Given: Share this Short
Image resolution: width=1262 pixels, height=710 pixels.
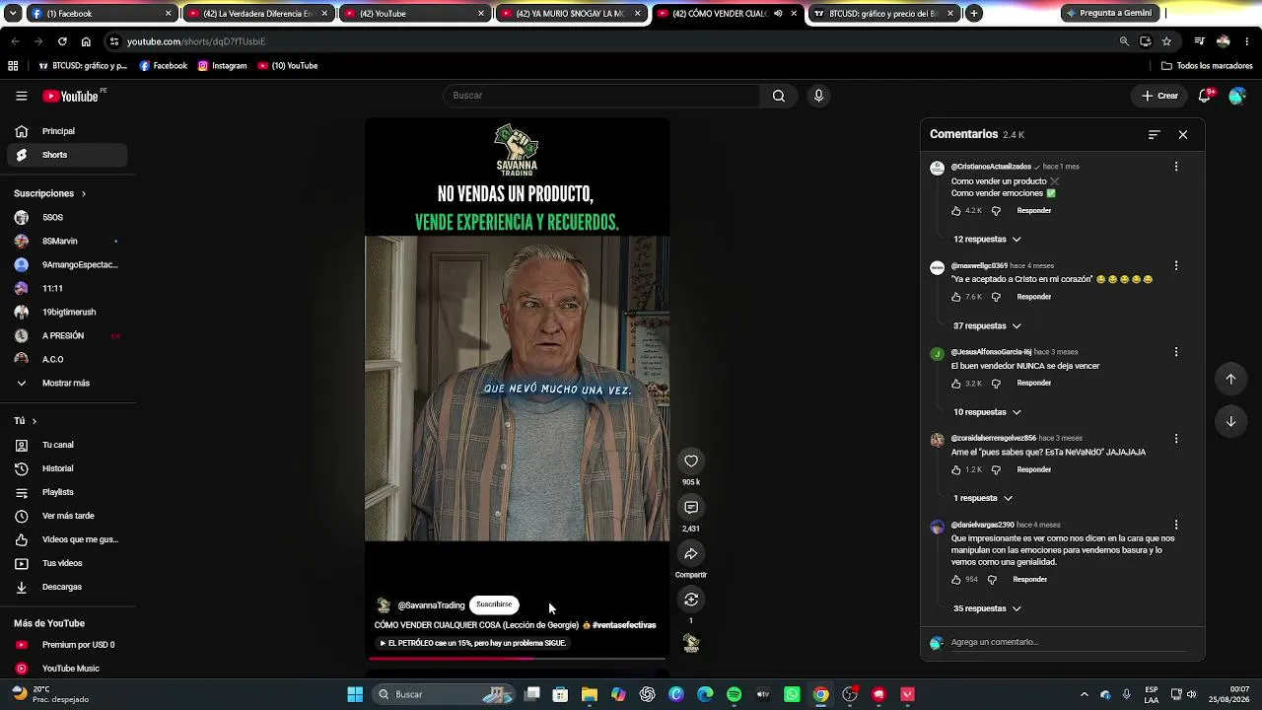Looking at the screenshot, I should [x=691, y=553].
